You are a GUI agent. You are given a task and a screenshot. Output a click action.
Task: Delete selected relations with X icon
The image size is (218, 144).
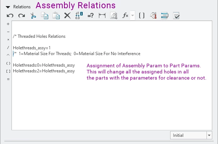pos(67,15)
